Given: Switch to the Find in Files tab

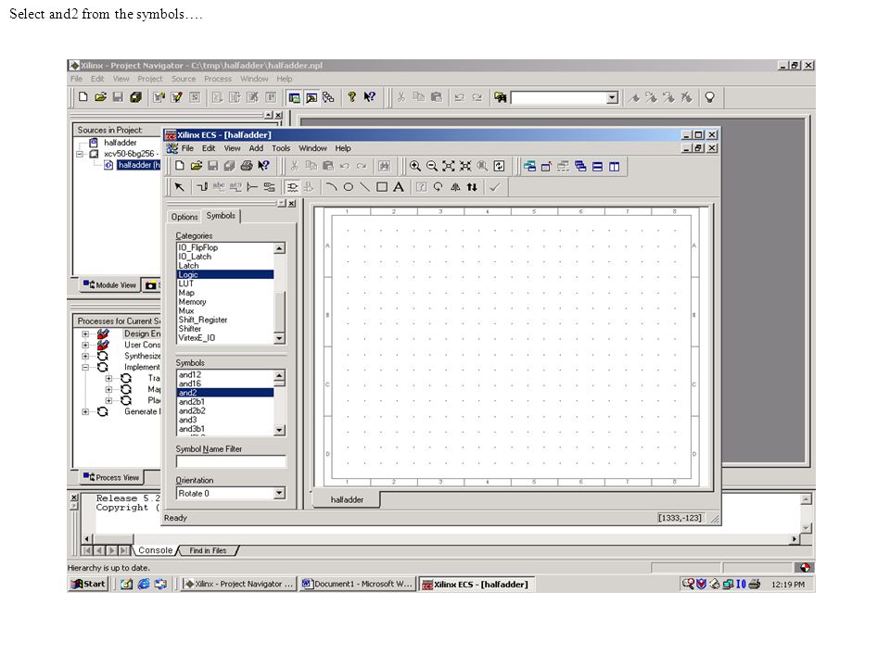Looking at the screenshot, I should pos(208,550).
